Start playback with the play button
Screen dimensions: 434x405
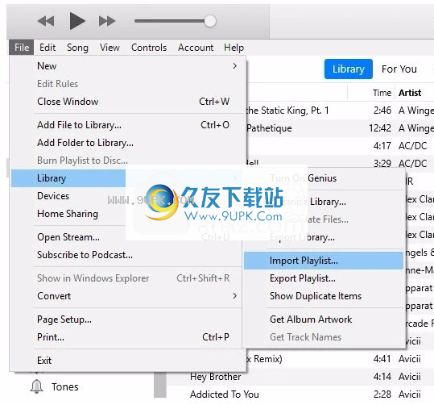(x=77, y=21)
